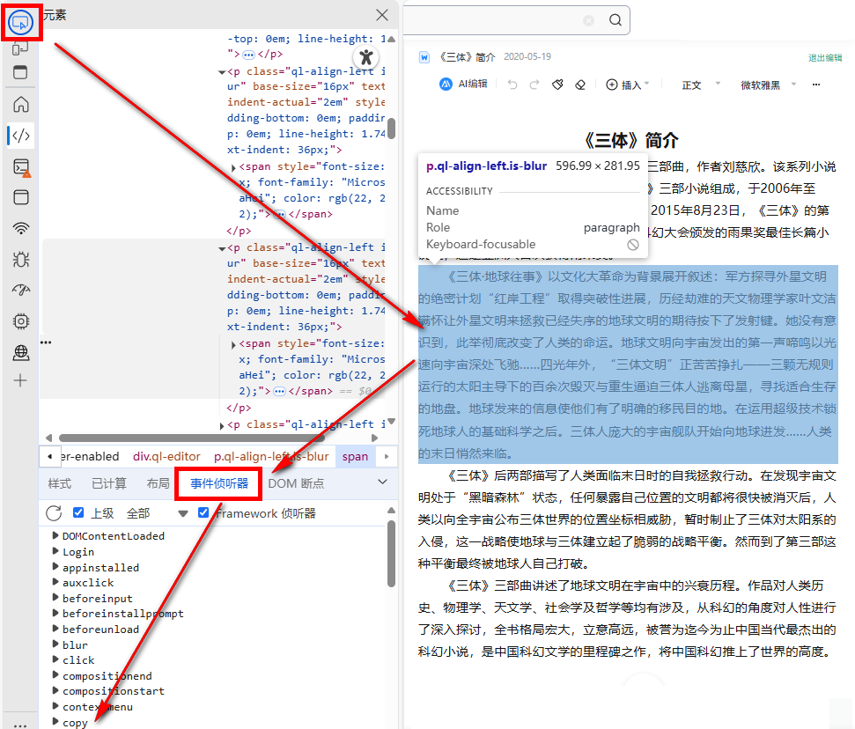Open AI编辑 assistant button

click(x=463, y=84)
